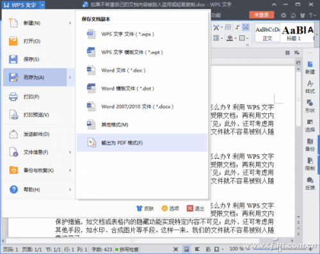Collapse the ribbon with the up chevron
The image size is (320, 254).
[274, 4]
